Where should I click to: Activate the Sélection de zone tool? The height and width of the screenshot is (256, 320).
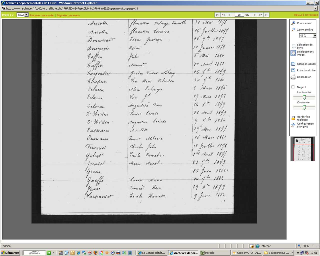(293, 46)
